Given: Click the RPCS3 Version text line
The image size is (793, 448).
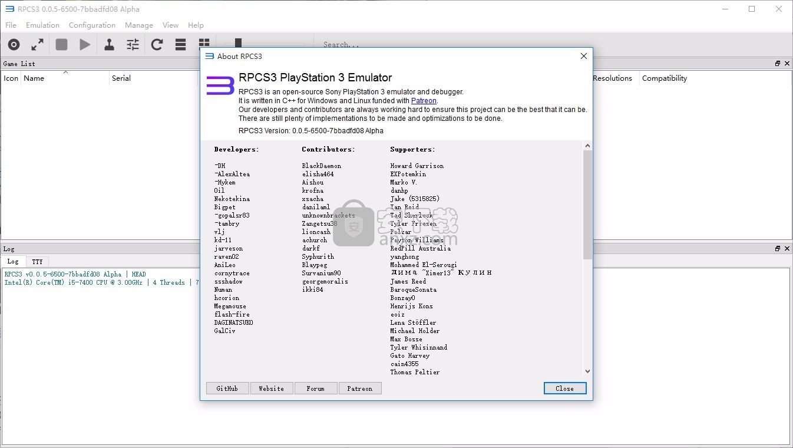Looking at the screenshot, I should pyautogui.click(x=311, y=131).
